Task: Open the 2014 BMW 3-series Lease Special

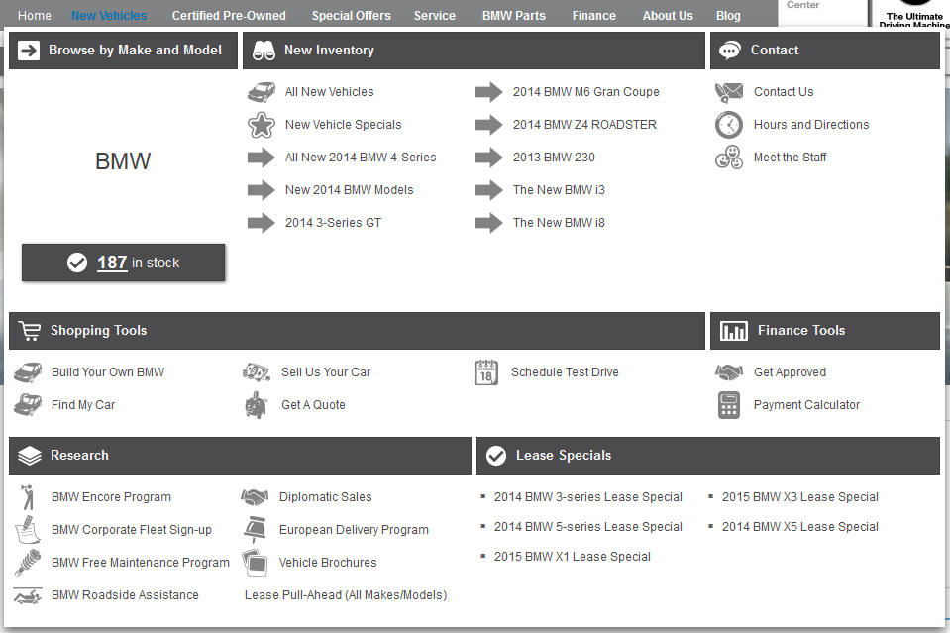Action: 588,497
